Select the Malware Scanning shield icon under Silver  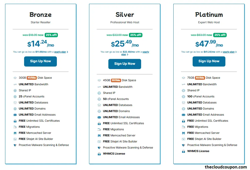point(99,147)
